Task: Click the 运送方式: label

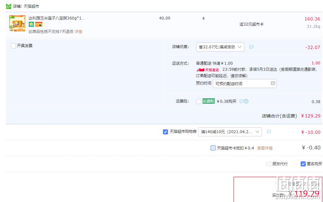Action: pyautogui.click(x=181, y=63)
